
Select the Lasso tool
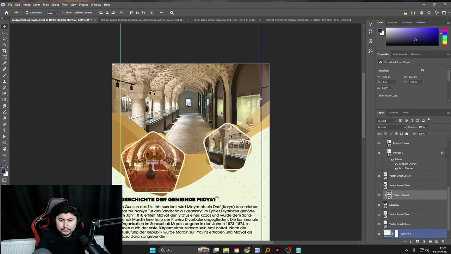(x=5, y=38)
